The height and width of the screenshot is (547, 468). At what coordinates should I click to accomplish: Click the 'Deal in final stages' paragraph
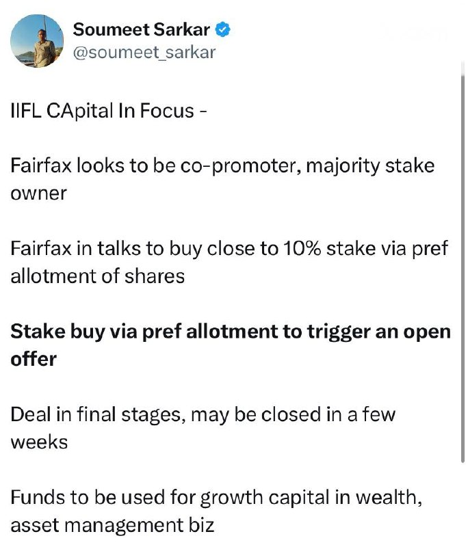(203, 428)
